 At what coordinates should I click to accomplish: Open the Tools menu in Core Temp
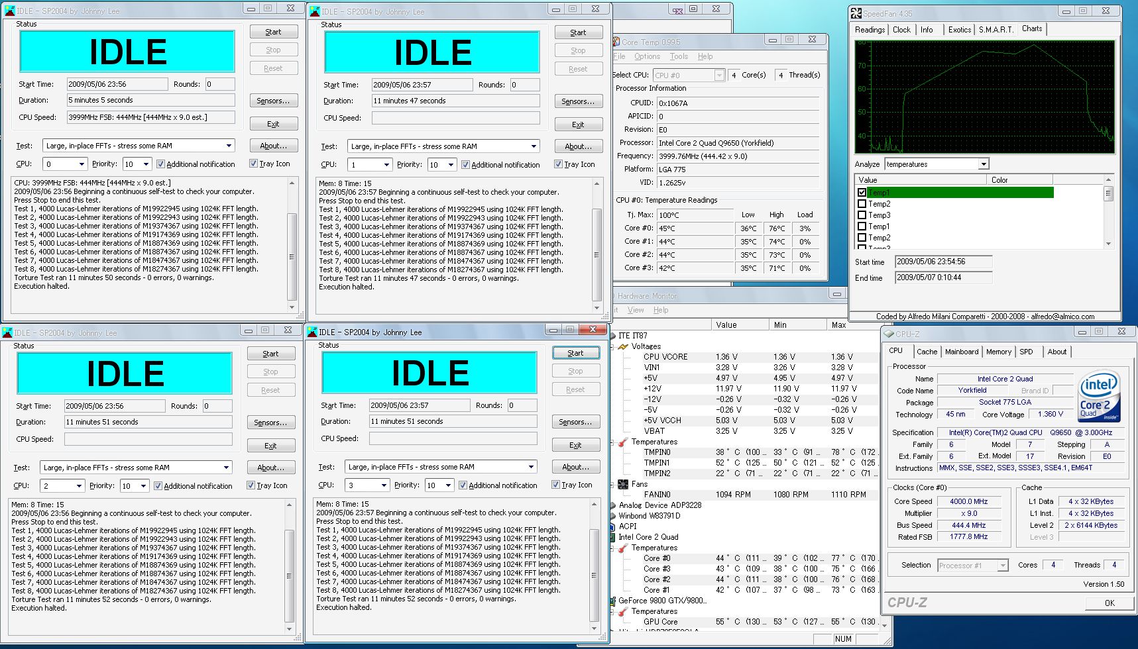point(679,57)
